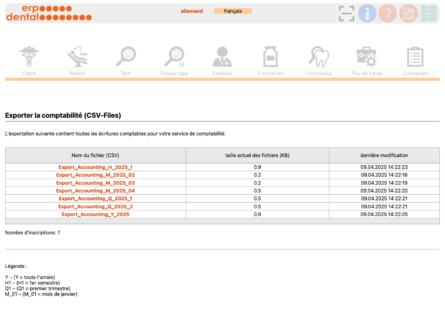Viewport: 445px width, 312px height.
Task: Download Export_Accounting_H_2025_1 file
Action: 95,167
